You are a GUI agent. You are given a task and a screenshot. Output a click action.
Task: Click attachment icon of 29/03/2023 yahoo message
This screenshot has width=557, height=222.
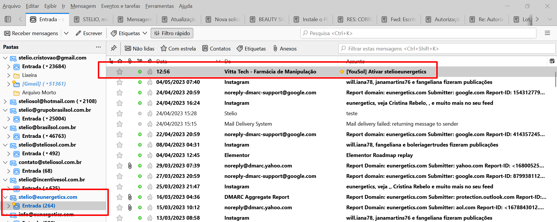[x=130, y=166]
